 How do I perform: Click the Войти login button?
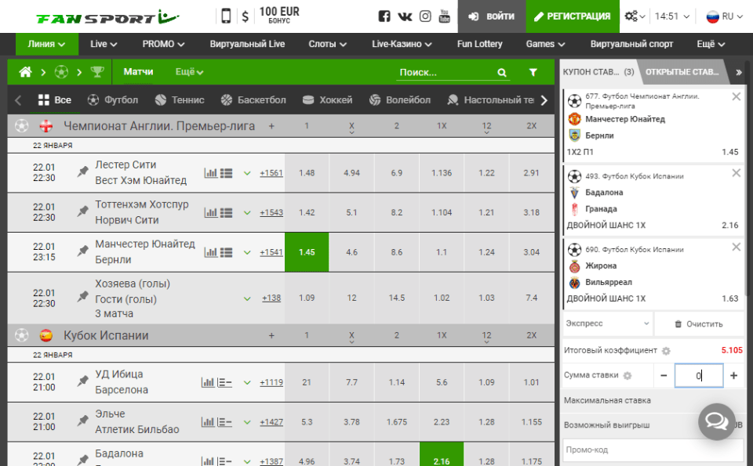tap(491, 16)
